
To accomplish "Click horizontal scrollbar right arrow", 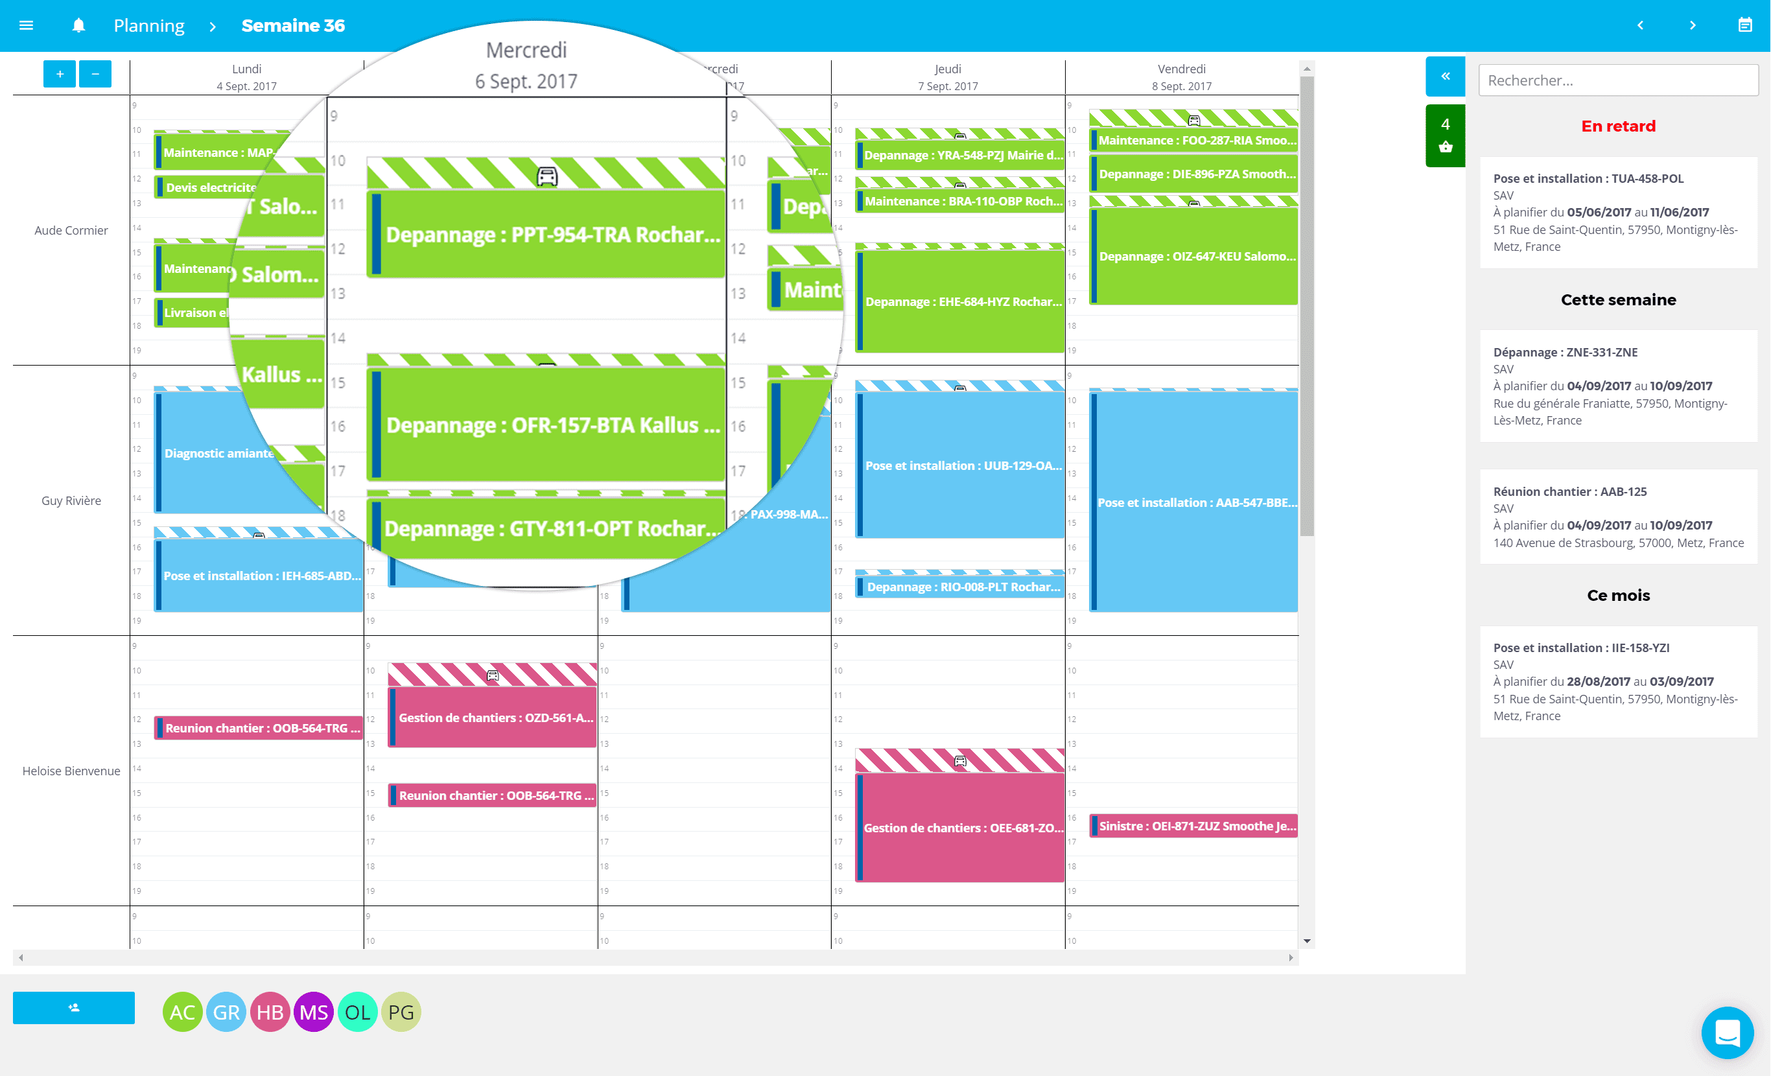I will 1291,957.
